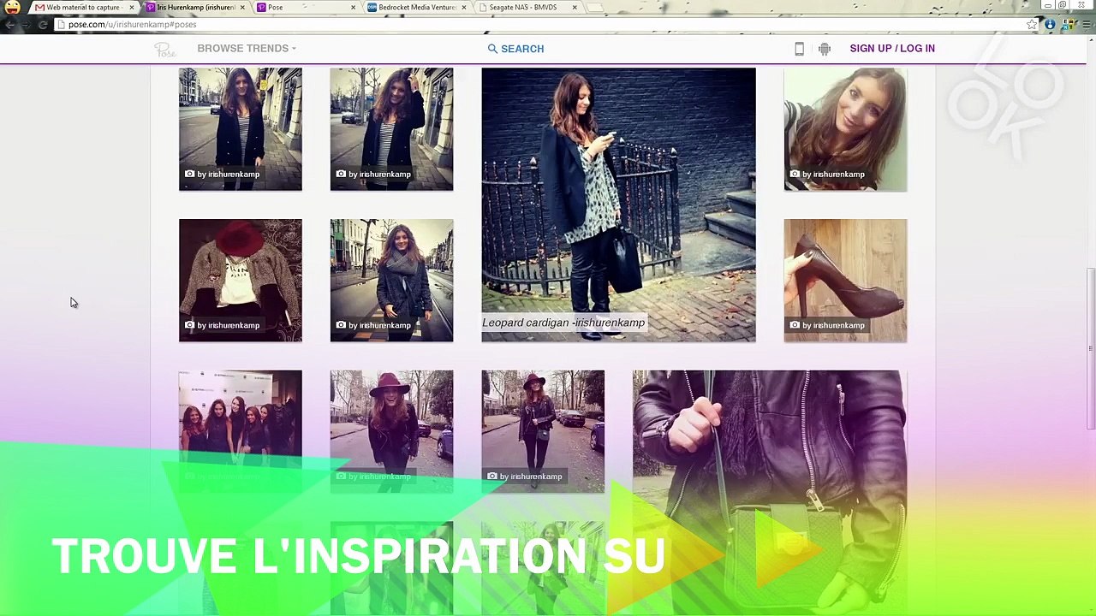Viewport: 1096px width, 616px height.
Task: Switch to the Seagate NAS - BMVDS tab
Action: pyautogui.click(x=527, y=8)
